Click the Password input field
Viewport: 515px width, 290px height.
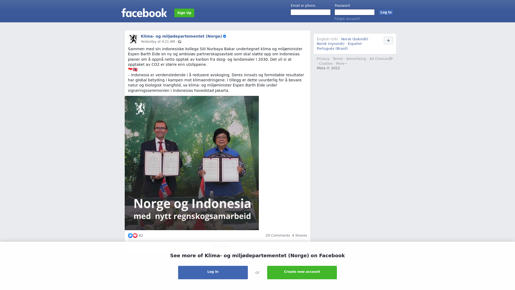[x=355, y=12]
